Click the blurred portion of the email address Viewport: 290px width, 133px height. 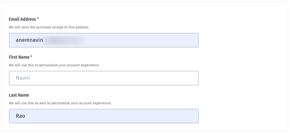tap(64, 41)
